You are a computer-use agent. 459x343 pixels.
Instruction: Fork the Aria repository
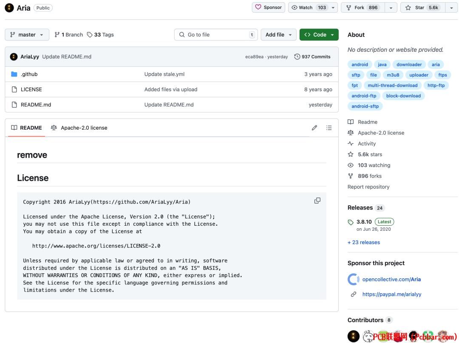tap(363, 8)
